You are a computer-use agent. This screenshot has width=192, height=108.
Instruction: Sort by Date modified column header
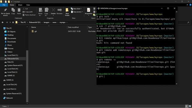pyautogui.click(x=73, y=27)
